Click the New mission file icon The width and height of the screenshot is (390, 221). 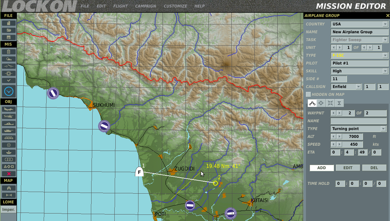click(x=9, y=23)
